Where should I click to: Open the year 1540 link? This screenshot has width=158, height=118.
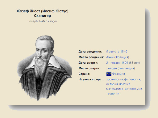click(x=124, y=52)
